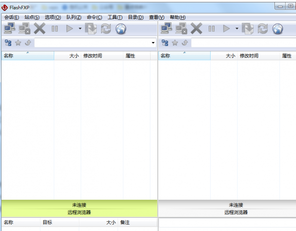This screenshot has height=231, width=296.
Task: Click the left pane folder tree icon
Action: tap(8, 43)
